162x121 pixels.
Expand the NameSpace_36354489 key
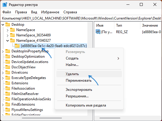point(7,36)
